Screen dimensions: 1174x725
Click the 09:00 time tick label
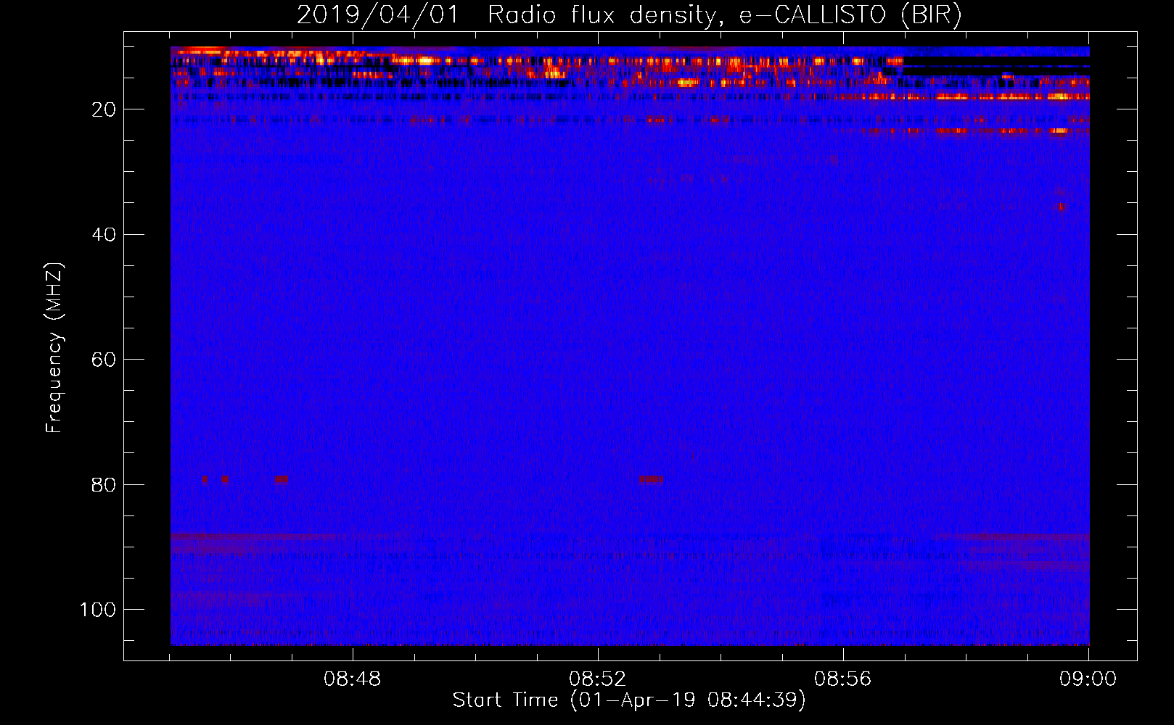click(x=1088, y=679)
